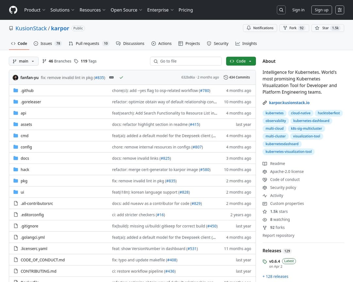Click the eye icon beside 8 watching
The image size is (353, 282).
pos(265,220)
